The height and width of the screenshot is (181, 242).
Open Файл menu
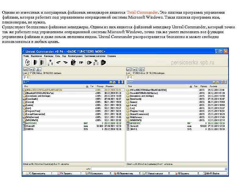[26, 56]
